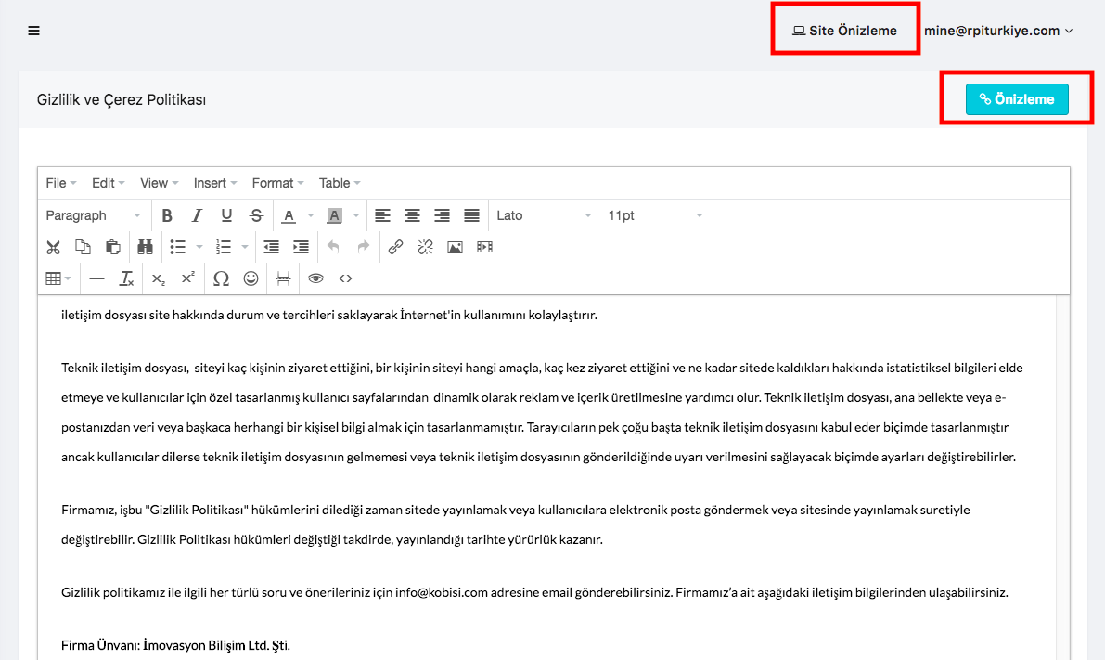Viewport: 1105px width, 660px height.
Task: Toggle bold formatting
Action: click(167, 214)
